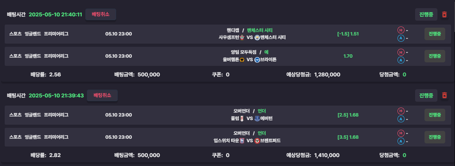Image resolution: width=455 pixels, height=166 pixels.
Task: Click the Everton team crest icon
Action: [x=257, y=118]
